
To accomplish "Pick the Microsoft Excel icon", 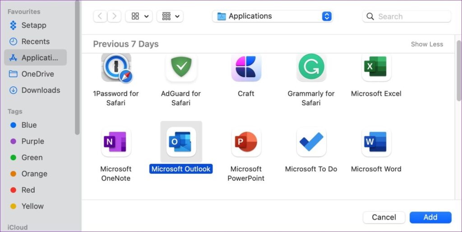I will tap(376, 68).
